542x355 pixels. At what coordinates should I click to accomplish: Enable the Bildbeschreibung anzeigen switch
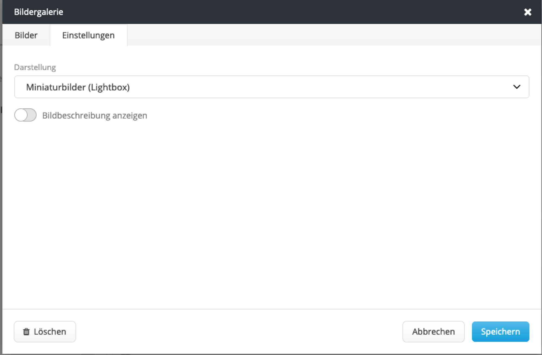[25, 115]
